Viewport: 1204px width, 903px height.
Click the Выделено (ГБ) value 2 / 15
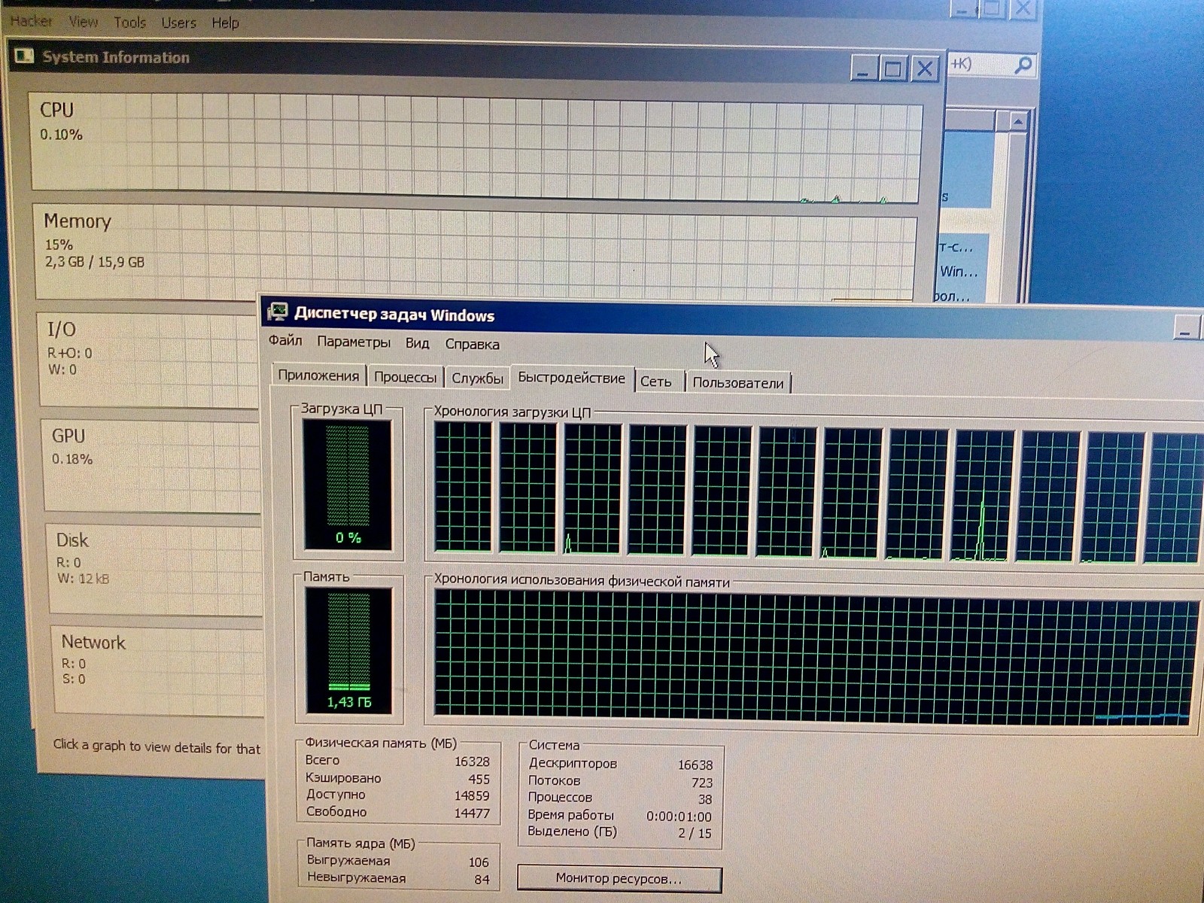(x=695, y=834)
